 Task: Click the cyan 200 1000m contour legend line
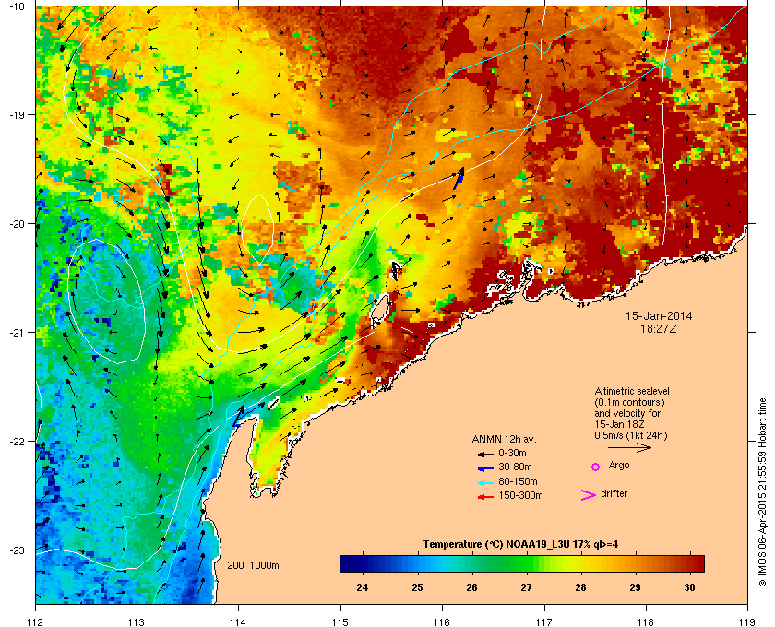247,574
